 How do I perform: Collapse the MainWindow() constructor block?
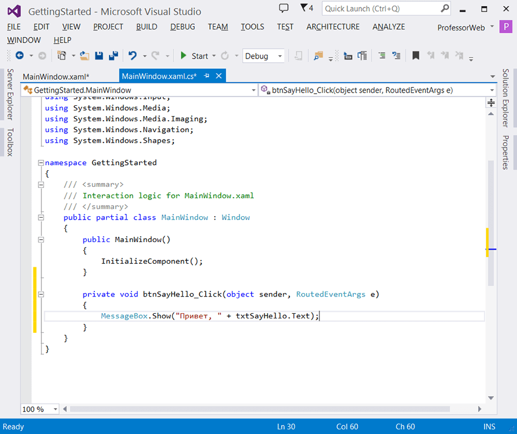[x=41, y=239]
